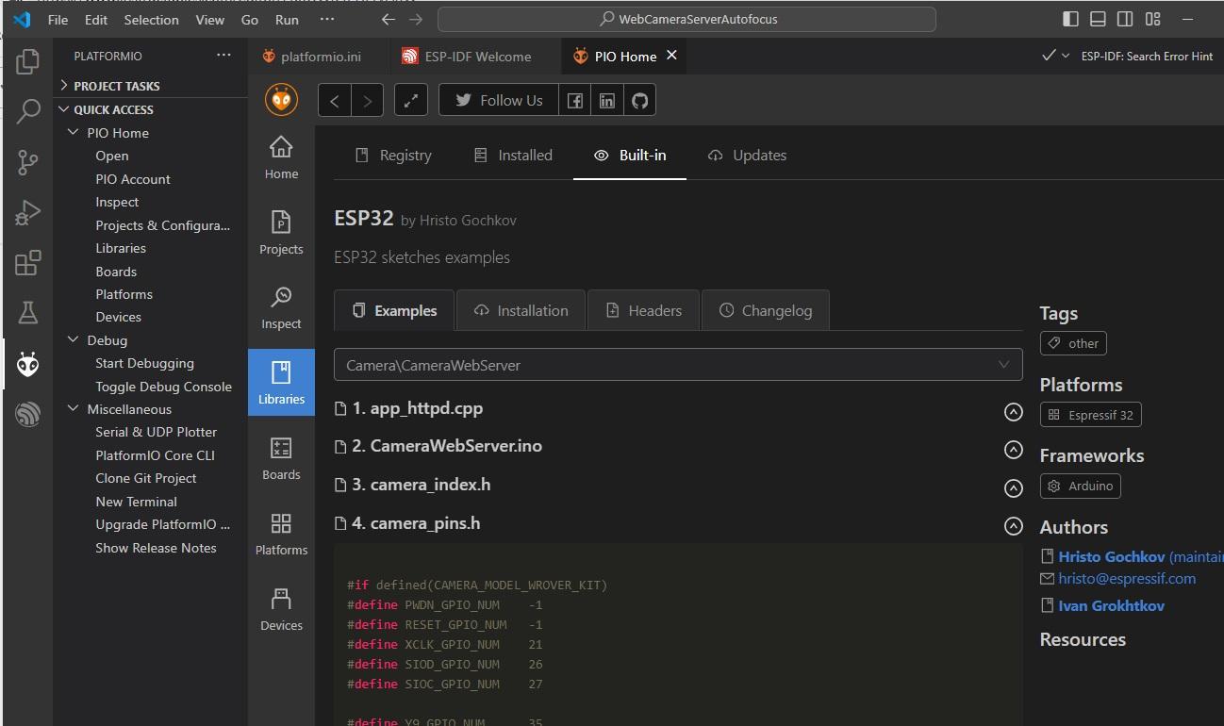Click the 'other' tag button

click(x=1073, y=343)
